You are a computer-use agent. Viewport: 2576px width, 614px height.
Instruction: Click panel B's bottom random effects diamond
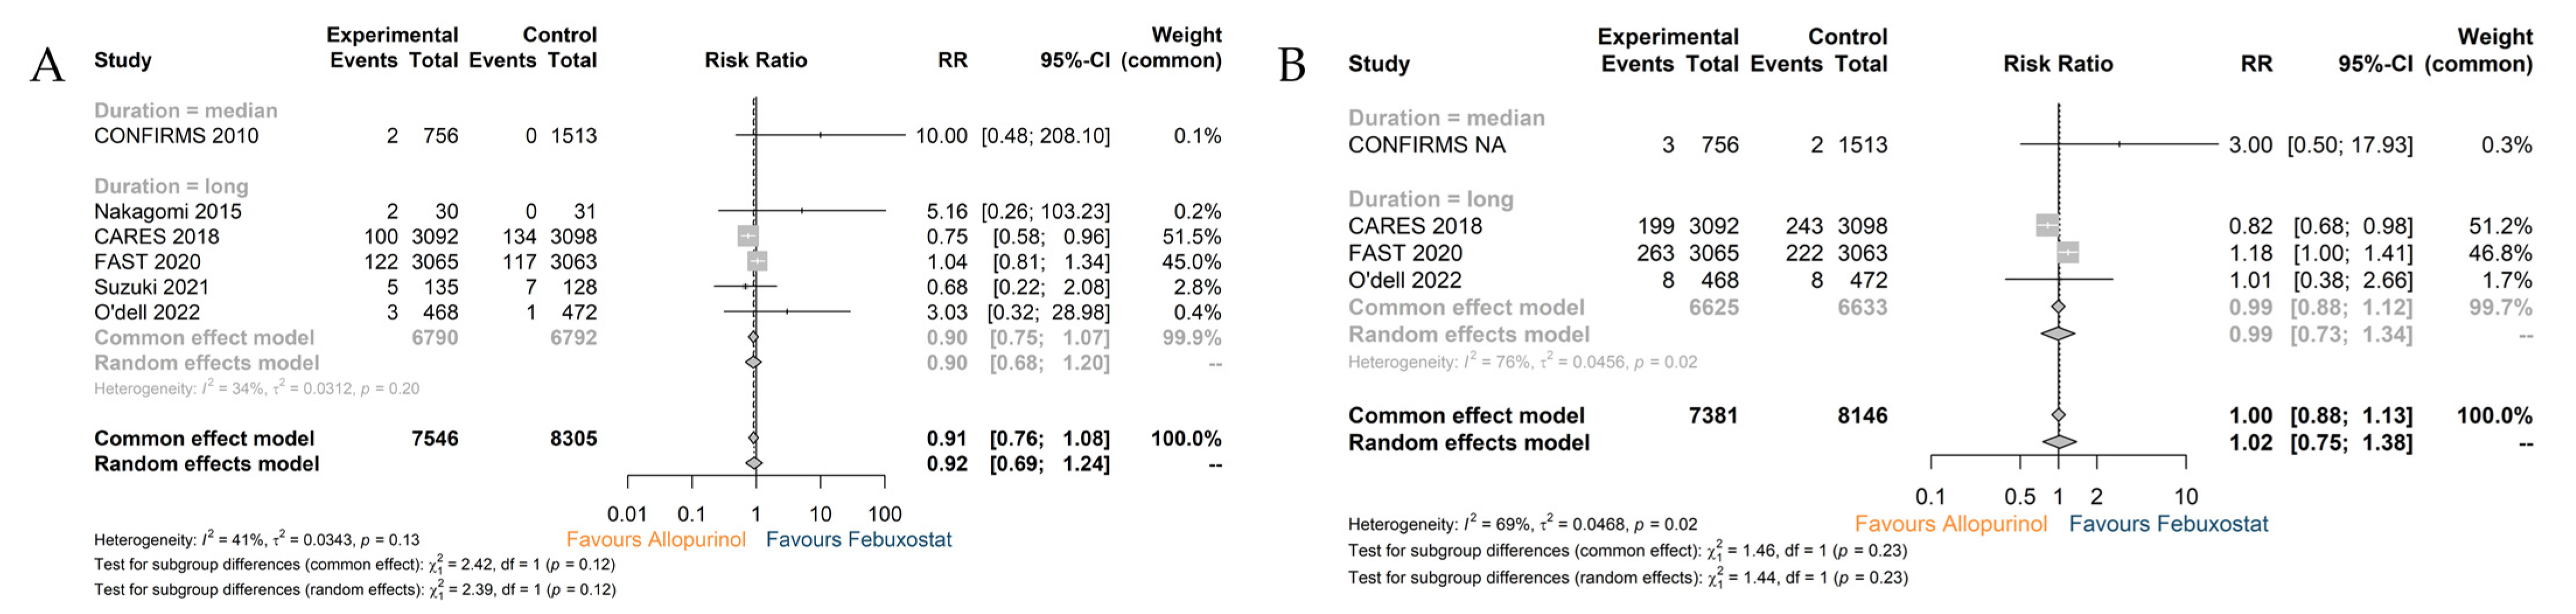pos(2059,442)
